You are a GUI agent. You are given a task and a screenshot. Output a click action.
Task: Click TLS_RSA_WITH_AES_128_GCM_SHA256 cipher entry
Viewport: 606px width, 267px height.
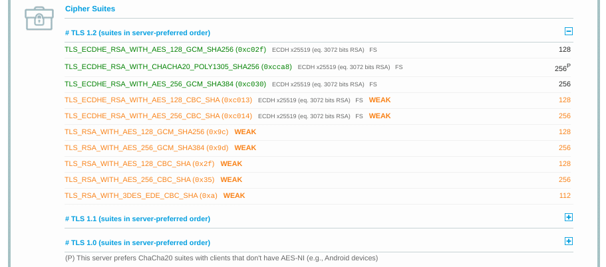point(146,132)
